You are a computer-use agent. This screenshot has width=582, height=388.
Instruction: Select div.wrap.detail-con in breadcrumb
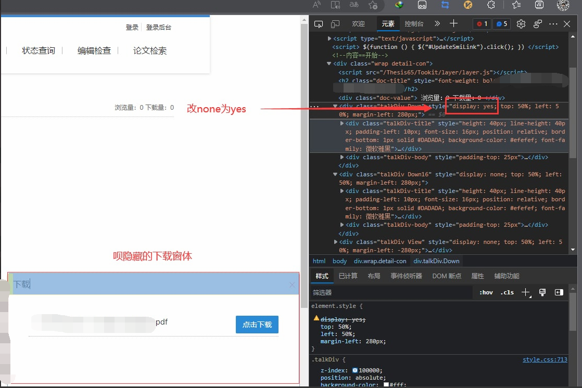[380, 261]
